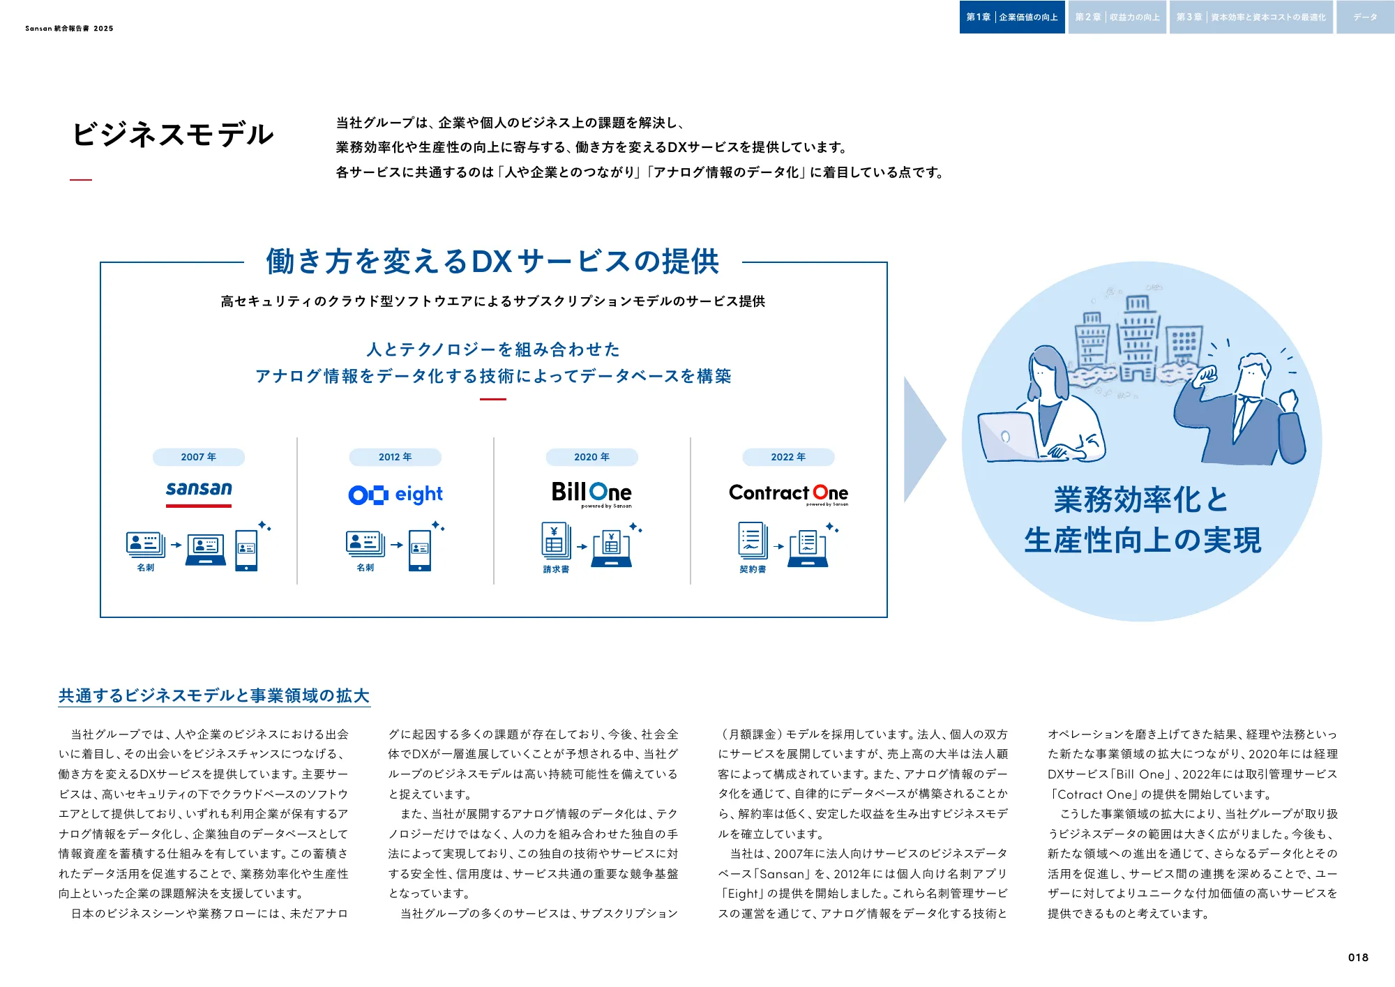The image size is (1395, 987).
Task: Click the Contract One logo
Action: 788,493
